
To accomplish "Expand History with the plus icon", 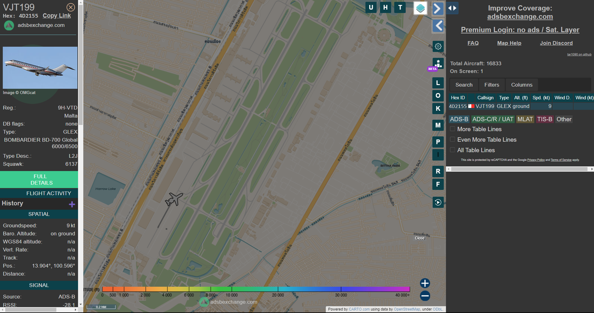I will pyautogui.click(x=72, y=204).
